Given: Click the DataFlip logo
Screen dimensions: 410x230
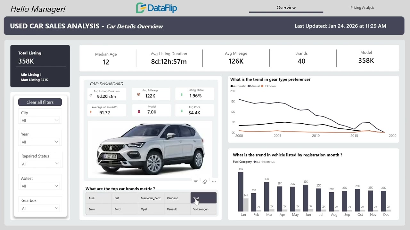Looking at the screenshot, I should (x=156, y=8).
